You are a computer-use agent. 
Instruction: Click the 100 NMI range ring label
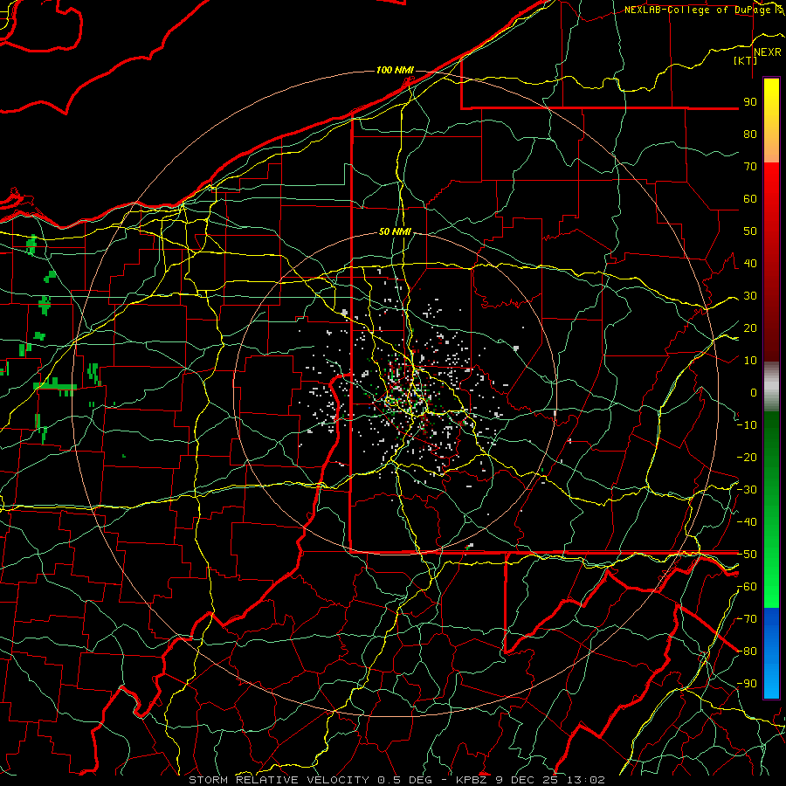[395, 70]
